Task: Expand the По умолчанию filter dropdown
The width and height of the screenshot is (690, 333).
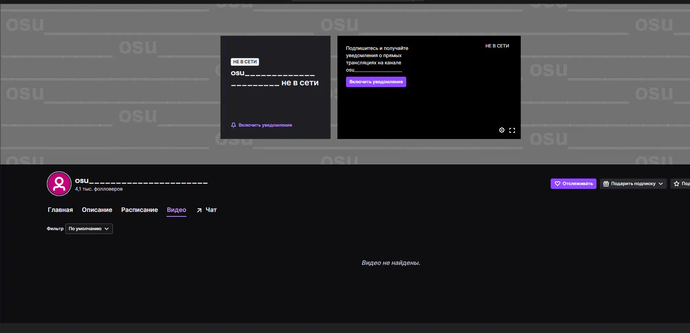Action: point(89,229)
